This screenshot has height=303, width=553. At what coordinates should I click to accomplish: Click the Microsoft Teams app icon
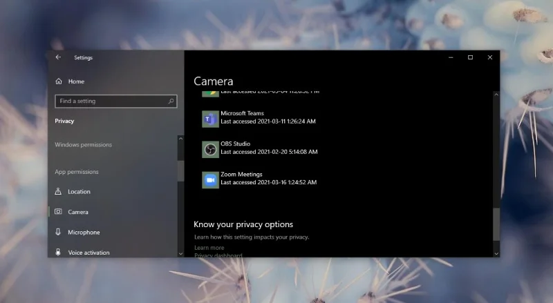pos(210,119)
